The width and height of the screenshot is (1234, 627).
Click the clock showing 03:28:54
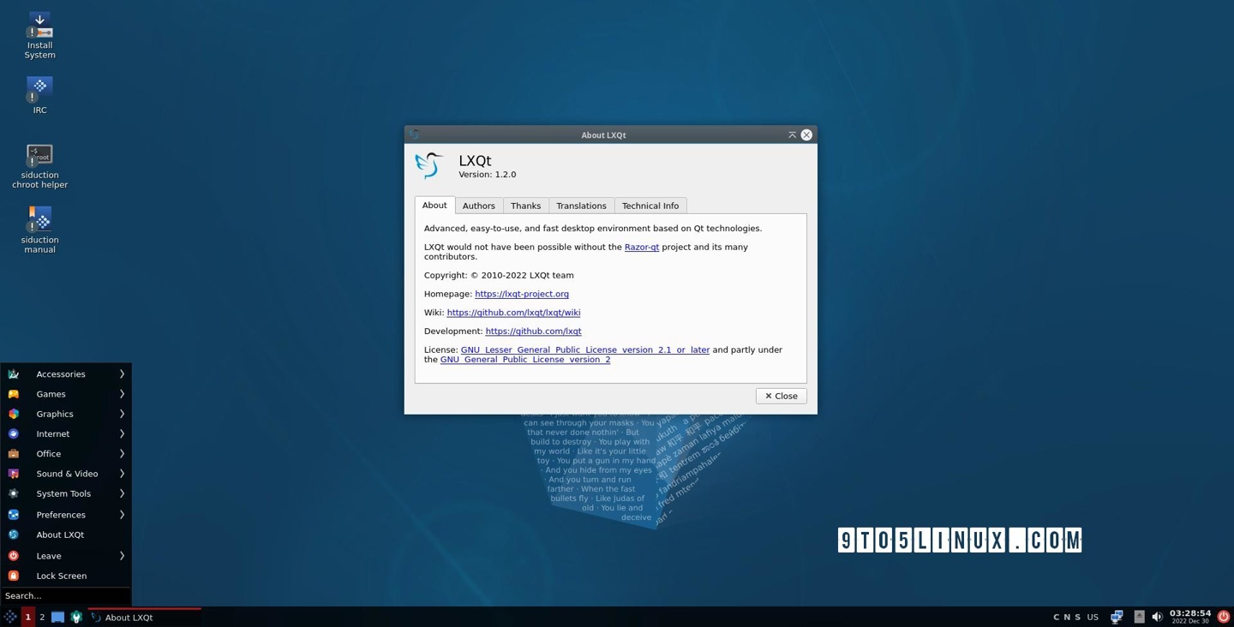point(1190,617)
